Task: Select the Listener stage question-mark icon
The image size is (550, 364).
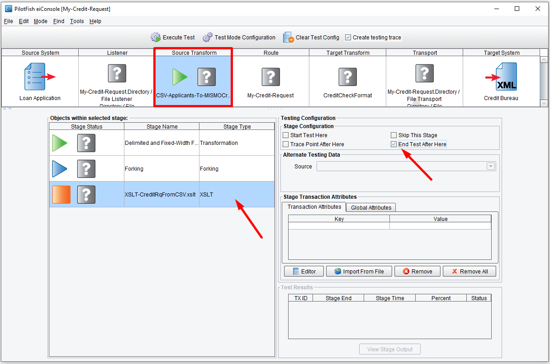Action: 117,73
